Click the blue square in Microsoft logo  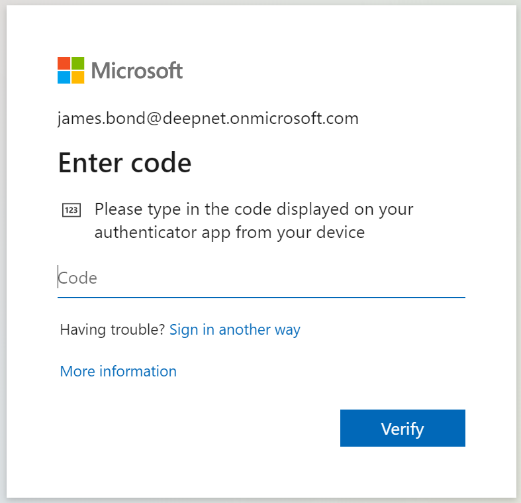click(64, 78)
